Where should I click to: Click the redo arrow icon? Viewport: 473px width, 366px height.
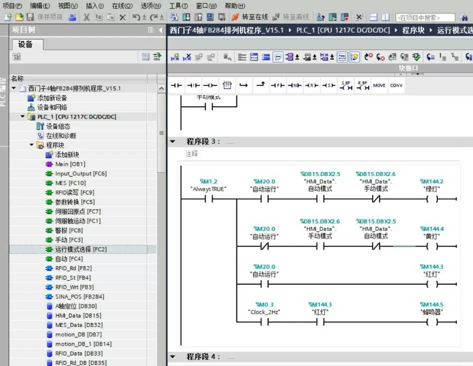pyautogui.click(x=154, y=17)
